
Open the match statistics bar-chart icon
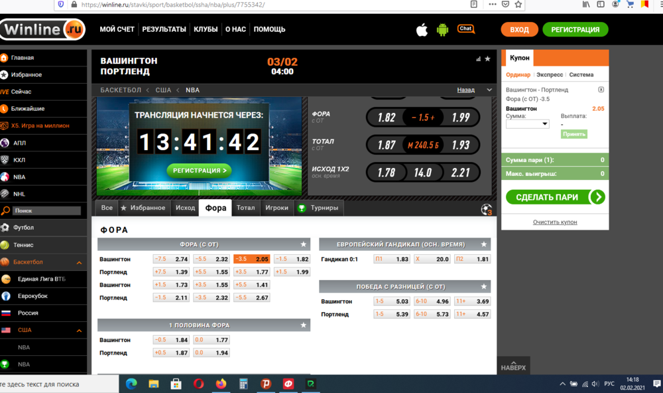click(x=478, y=59)
